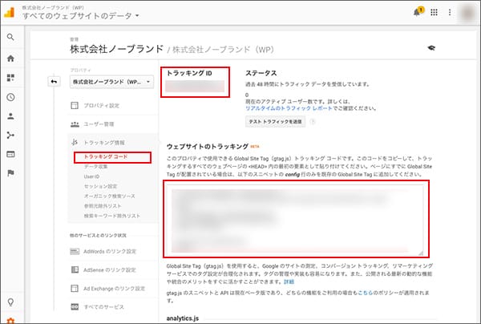Click 株式会社ノーブランド account breadcrumb title
The image size is (481, 324).
pyautogui.click(x=117, y=49)
